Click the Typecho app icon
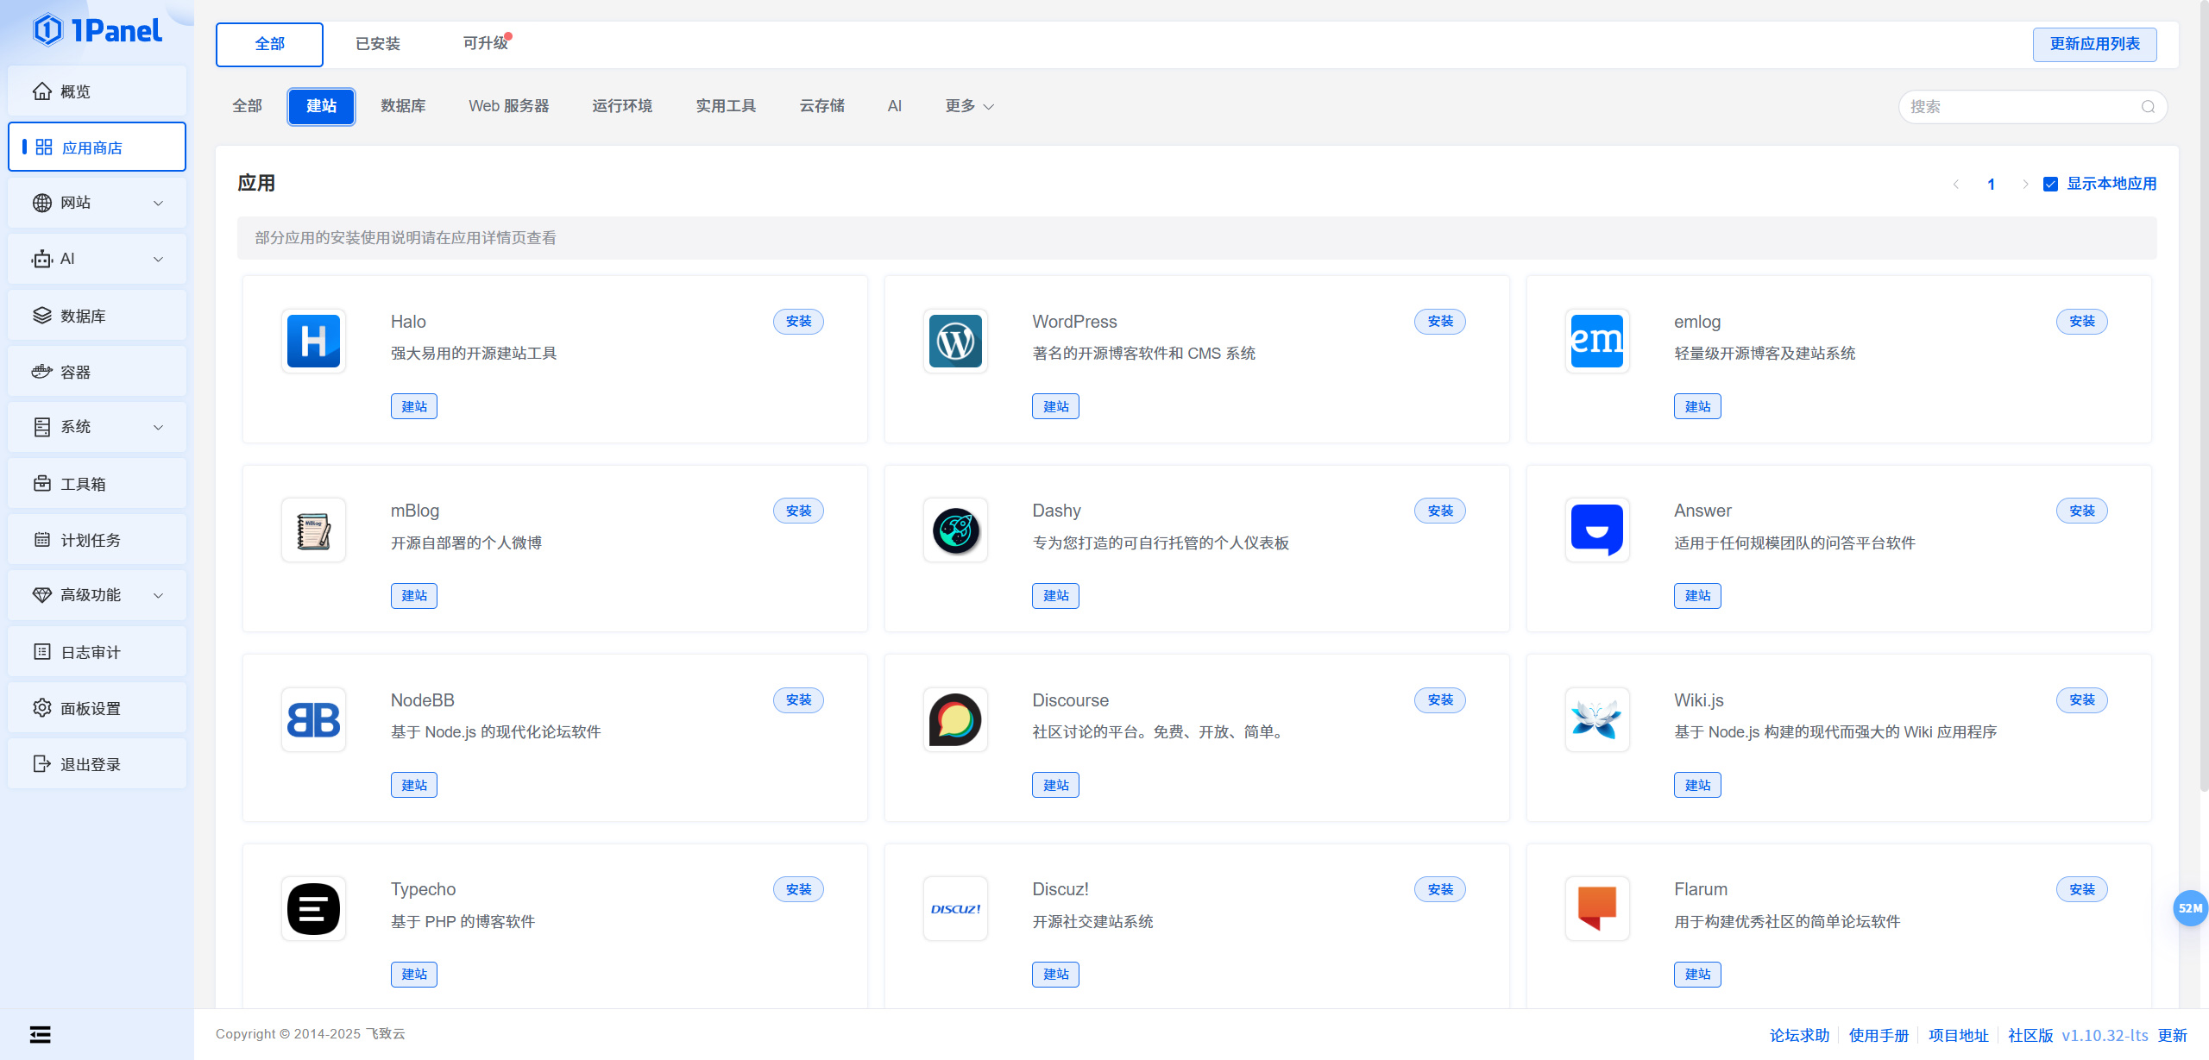 pos(313,909)
